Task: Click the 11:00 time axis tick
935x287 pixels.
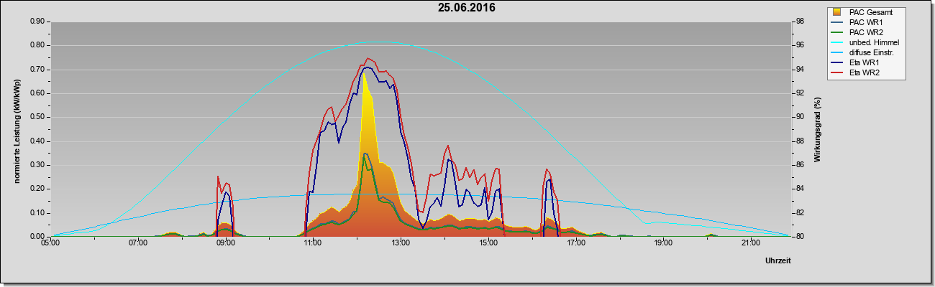Action: coord(313,243)
